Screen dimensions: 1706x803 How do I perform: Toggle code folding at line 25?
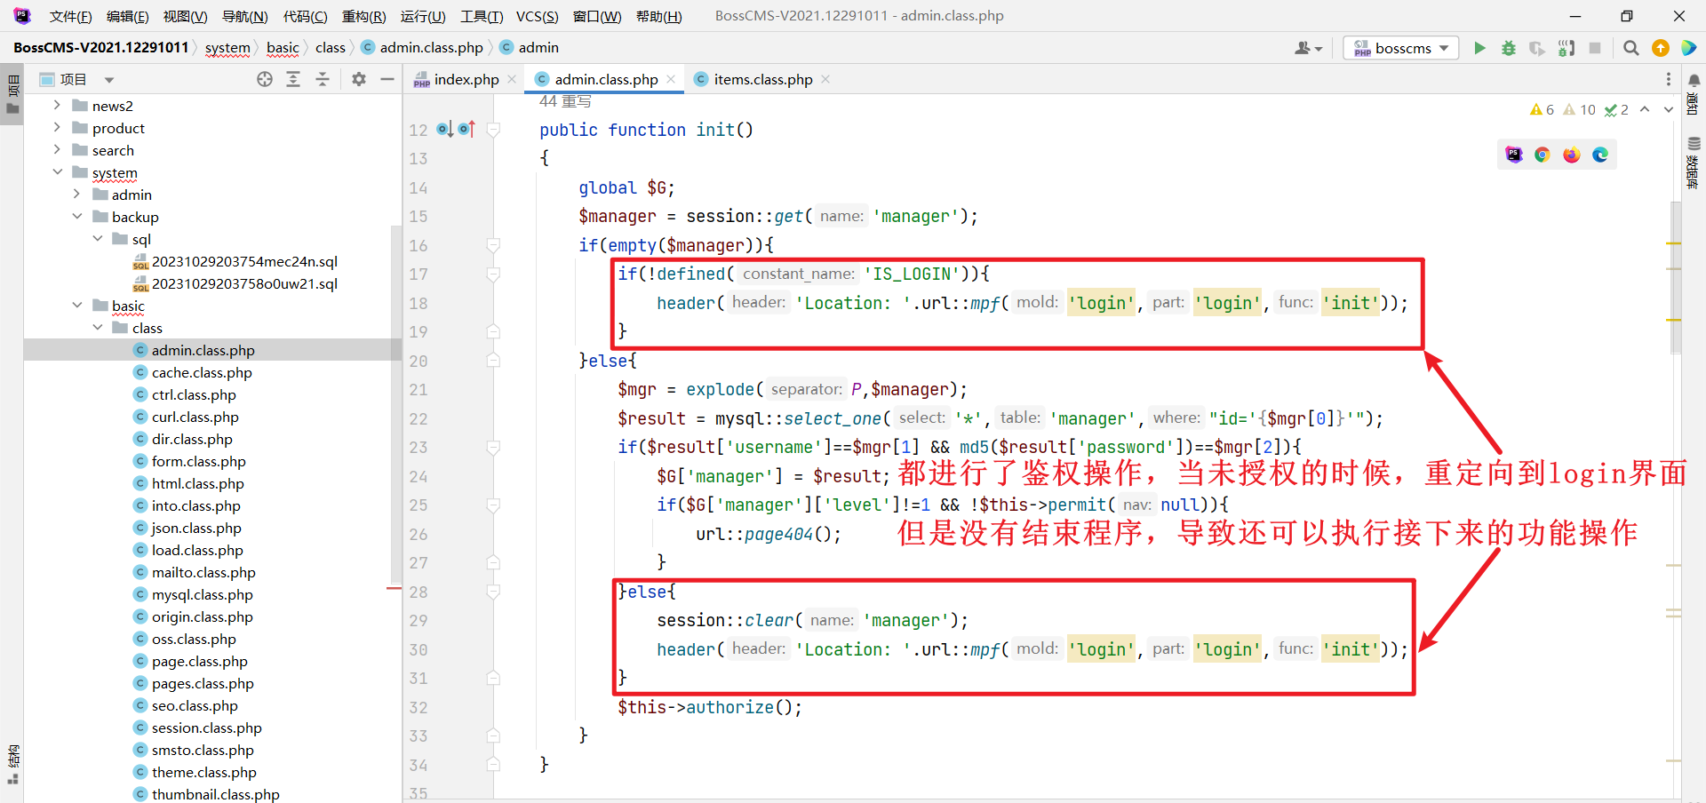pyautogui.click(x=493, y=505)
